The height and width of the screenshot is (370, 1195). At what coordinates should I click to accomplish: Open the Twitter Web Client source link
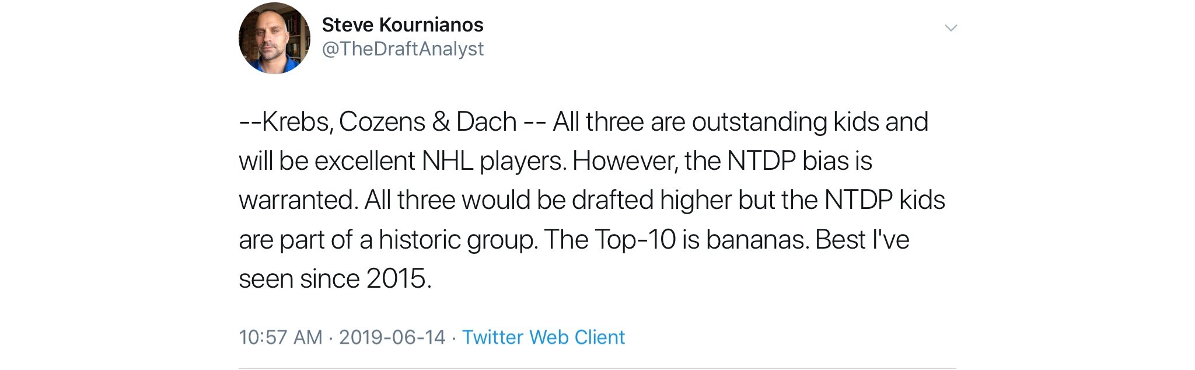point(543,337)
